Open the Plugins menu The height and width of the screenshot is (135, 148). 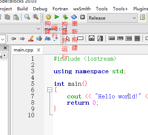click(141, 9)
